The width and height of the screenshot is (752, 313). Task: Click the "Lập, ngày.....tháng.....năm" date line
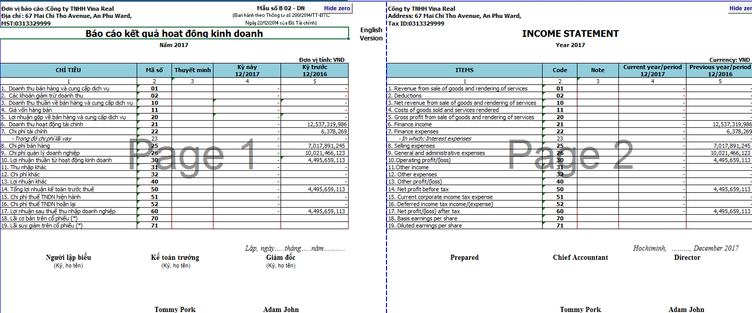(x=295, y=249)
